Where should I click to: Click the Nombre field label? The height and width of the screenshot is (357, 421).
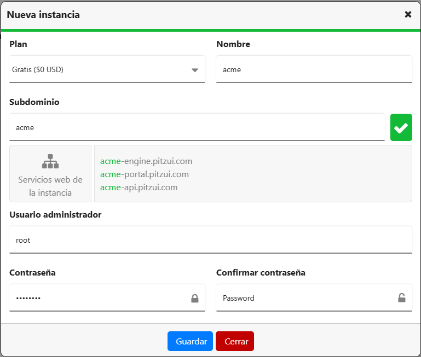(233, 44)
